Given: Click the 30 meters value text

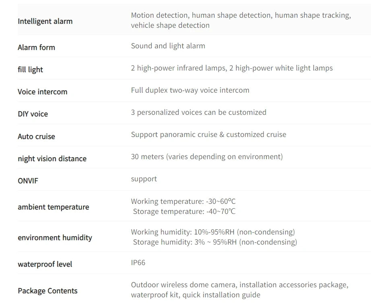Looking at the screenshot, I should pyautogui.click(x=206, y=157).
